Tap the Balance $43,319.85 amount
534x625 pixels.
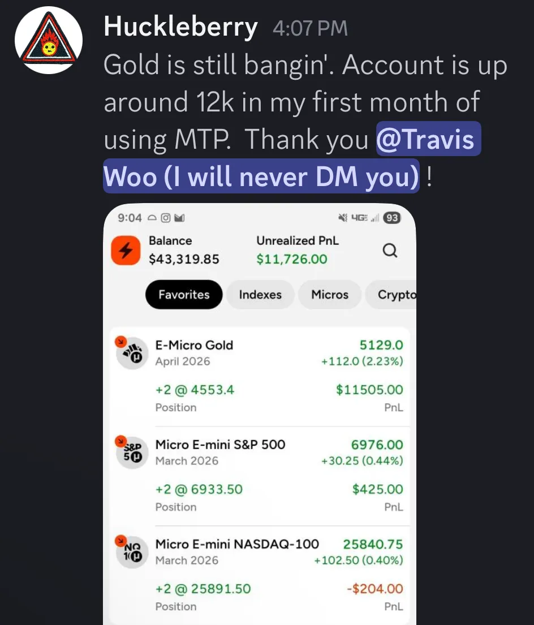tap(184, 259)
